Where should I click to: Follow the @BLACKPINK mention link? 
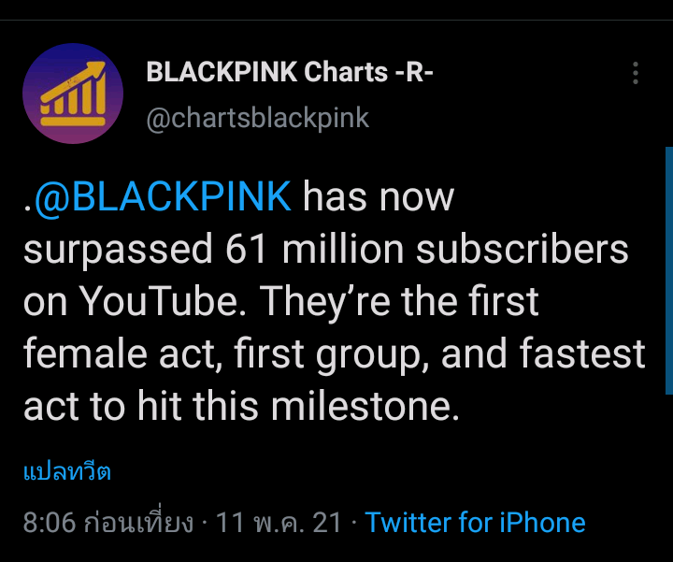(163, 199)
